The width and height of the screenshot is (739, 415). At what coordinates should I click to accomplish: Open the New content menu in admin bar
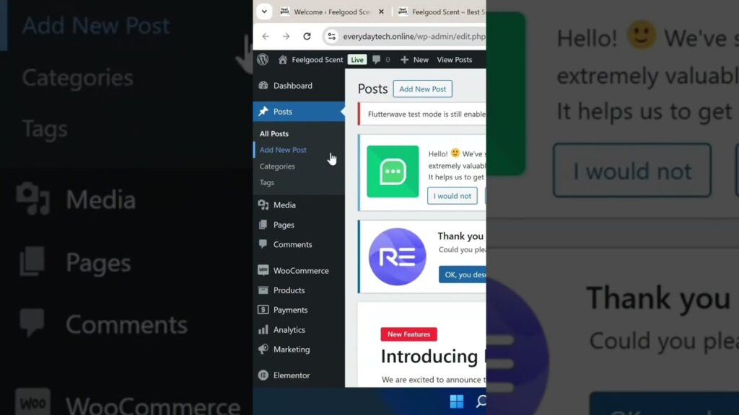pos(414,60)
